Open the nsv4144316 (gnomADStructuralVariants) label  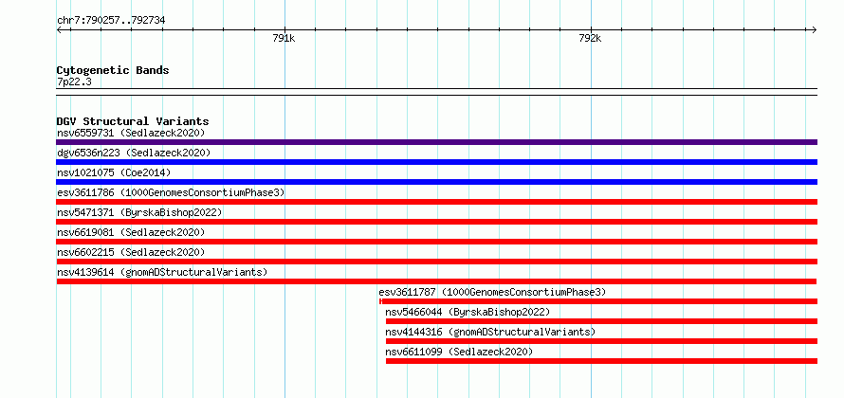click(490, 332)
